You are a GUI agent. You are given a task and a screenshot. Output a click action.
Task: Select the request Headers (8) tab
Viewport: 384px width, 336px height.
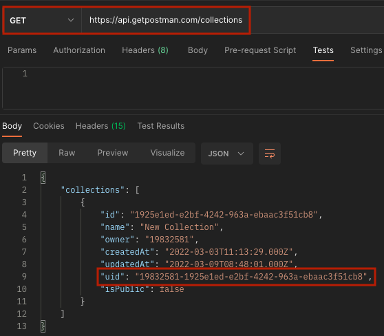tap(145, 50)
